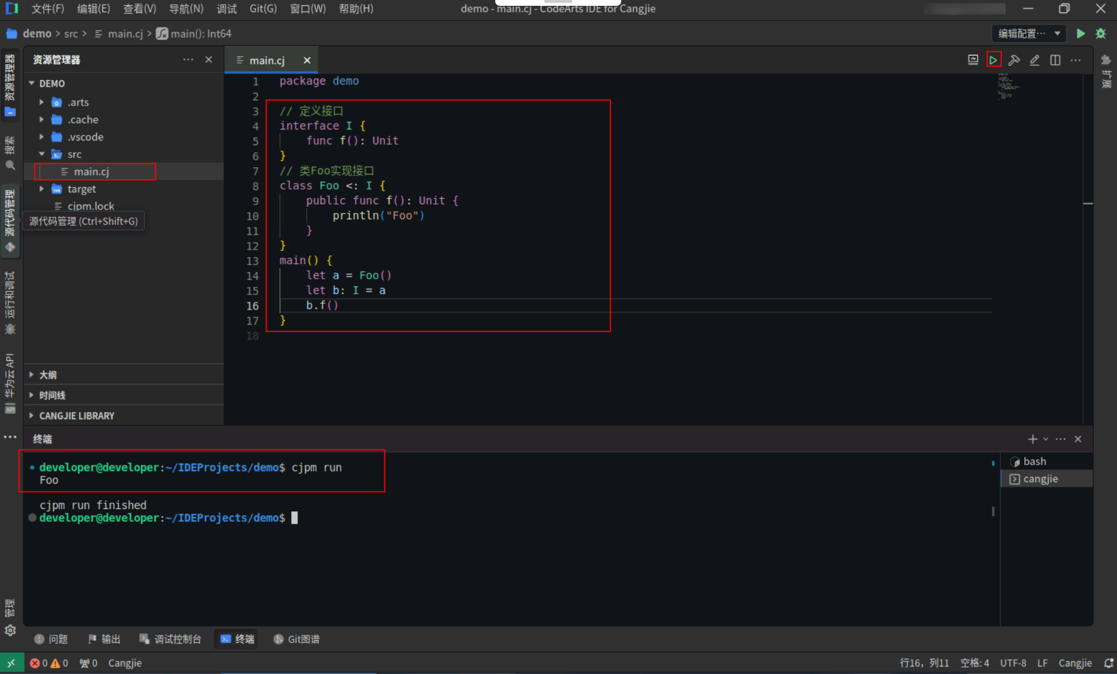
Task: Open the Window menu
Action: [x=308, y=9]
